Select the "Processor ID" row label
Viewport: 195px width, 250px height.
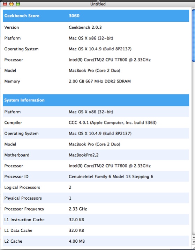coord(16,177)
